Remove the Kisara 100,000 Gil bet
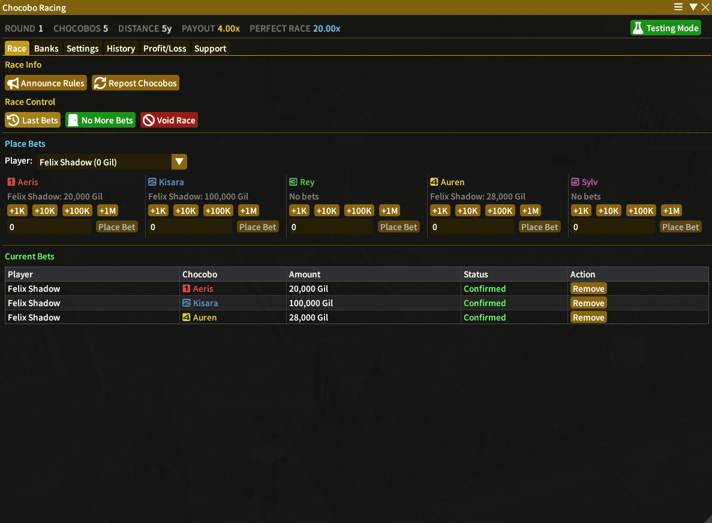 click(x=588, y=303)
